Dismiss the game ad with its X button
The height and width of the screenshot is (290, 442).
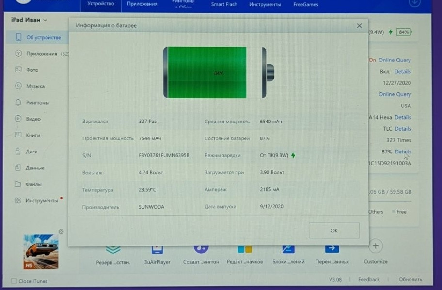61,232
